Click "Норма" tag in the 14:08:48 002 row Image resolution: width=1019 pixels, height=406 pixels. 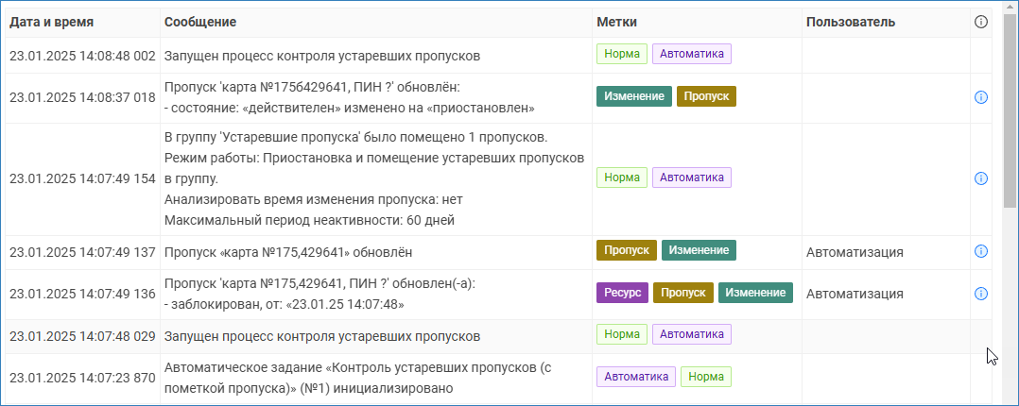click(x=621, y=54)
